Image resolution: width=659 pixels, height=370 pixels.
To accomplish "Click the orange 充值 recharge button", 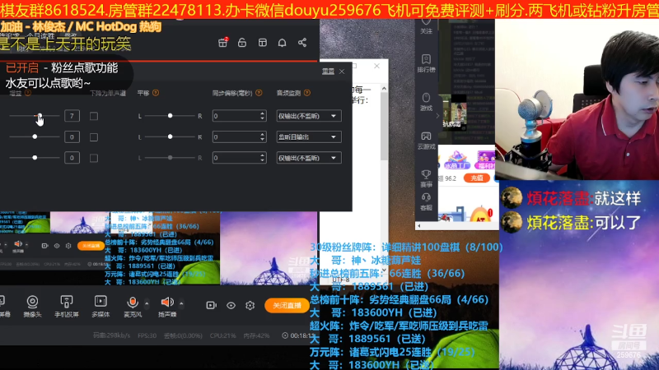I will click(477, 178).
